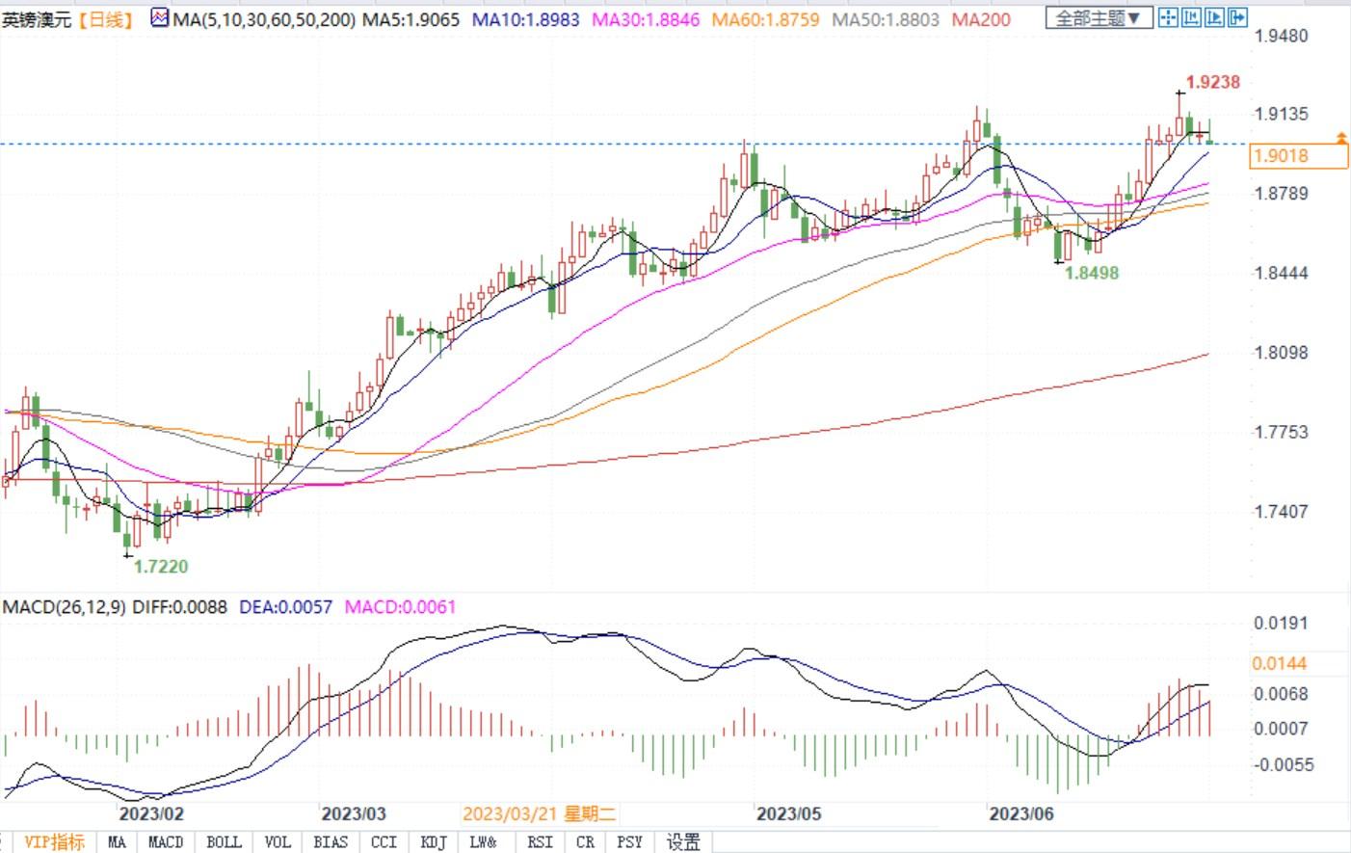
Task: Click the DIFF:0.0088 value
Action: [179, 607]
